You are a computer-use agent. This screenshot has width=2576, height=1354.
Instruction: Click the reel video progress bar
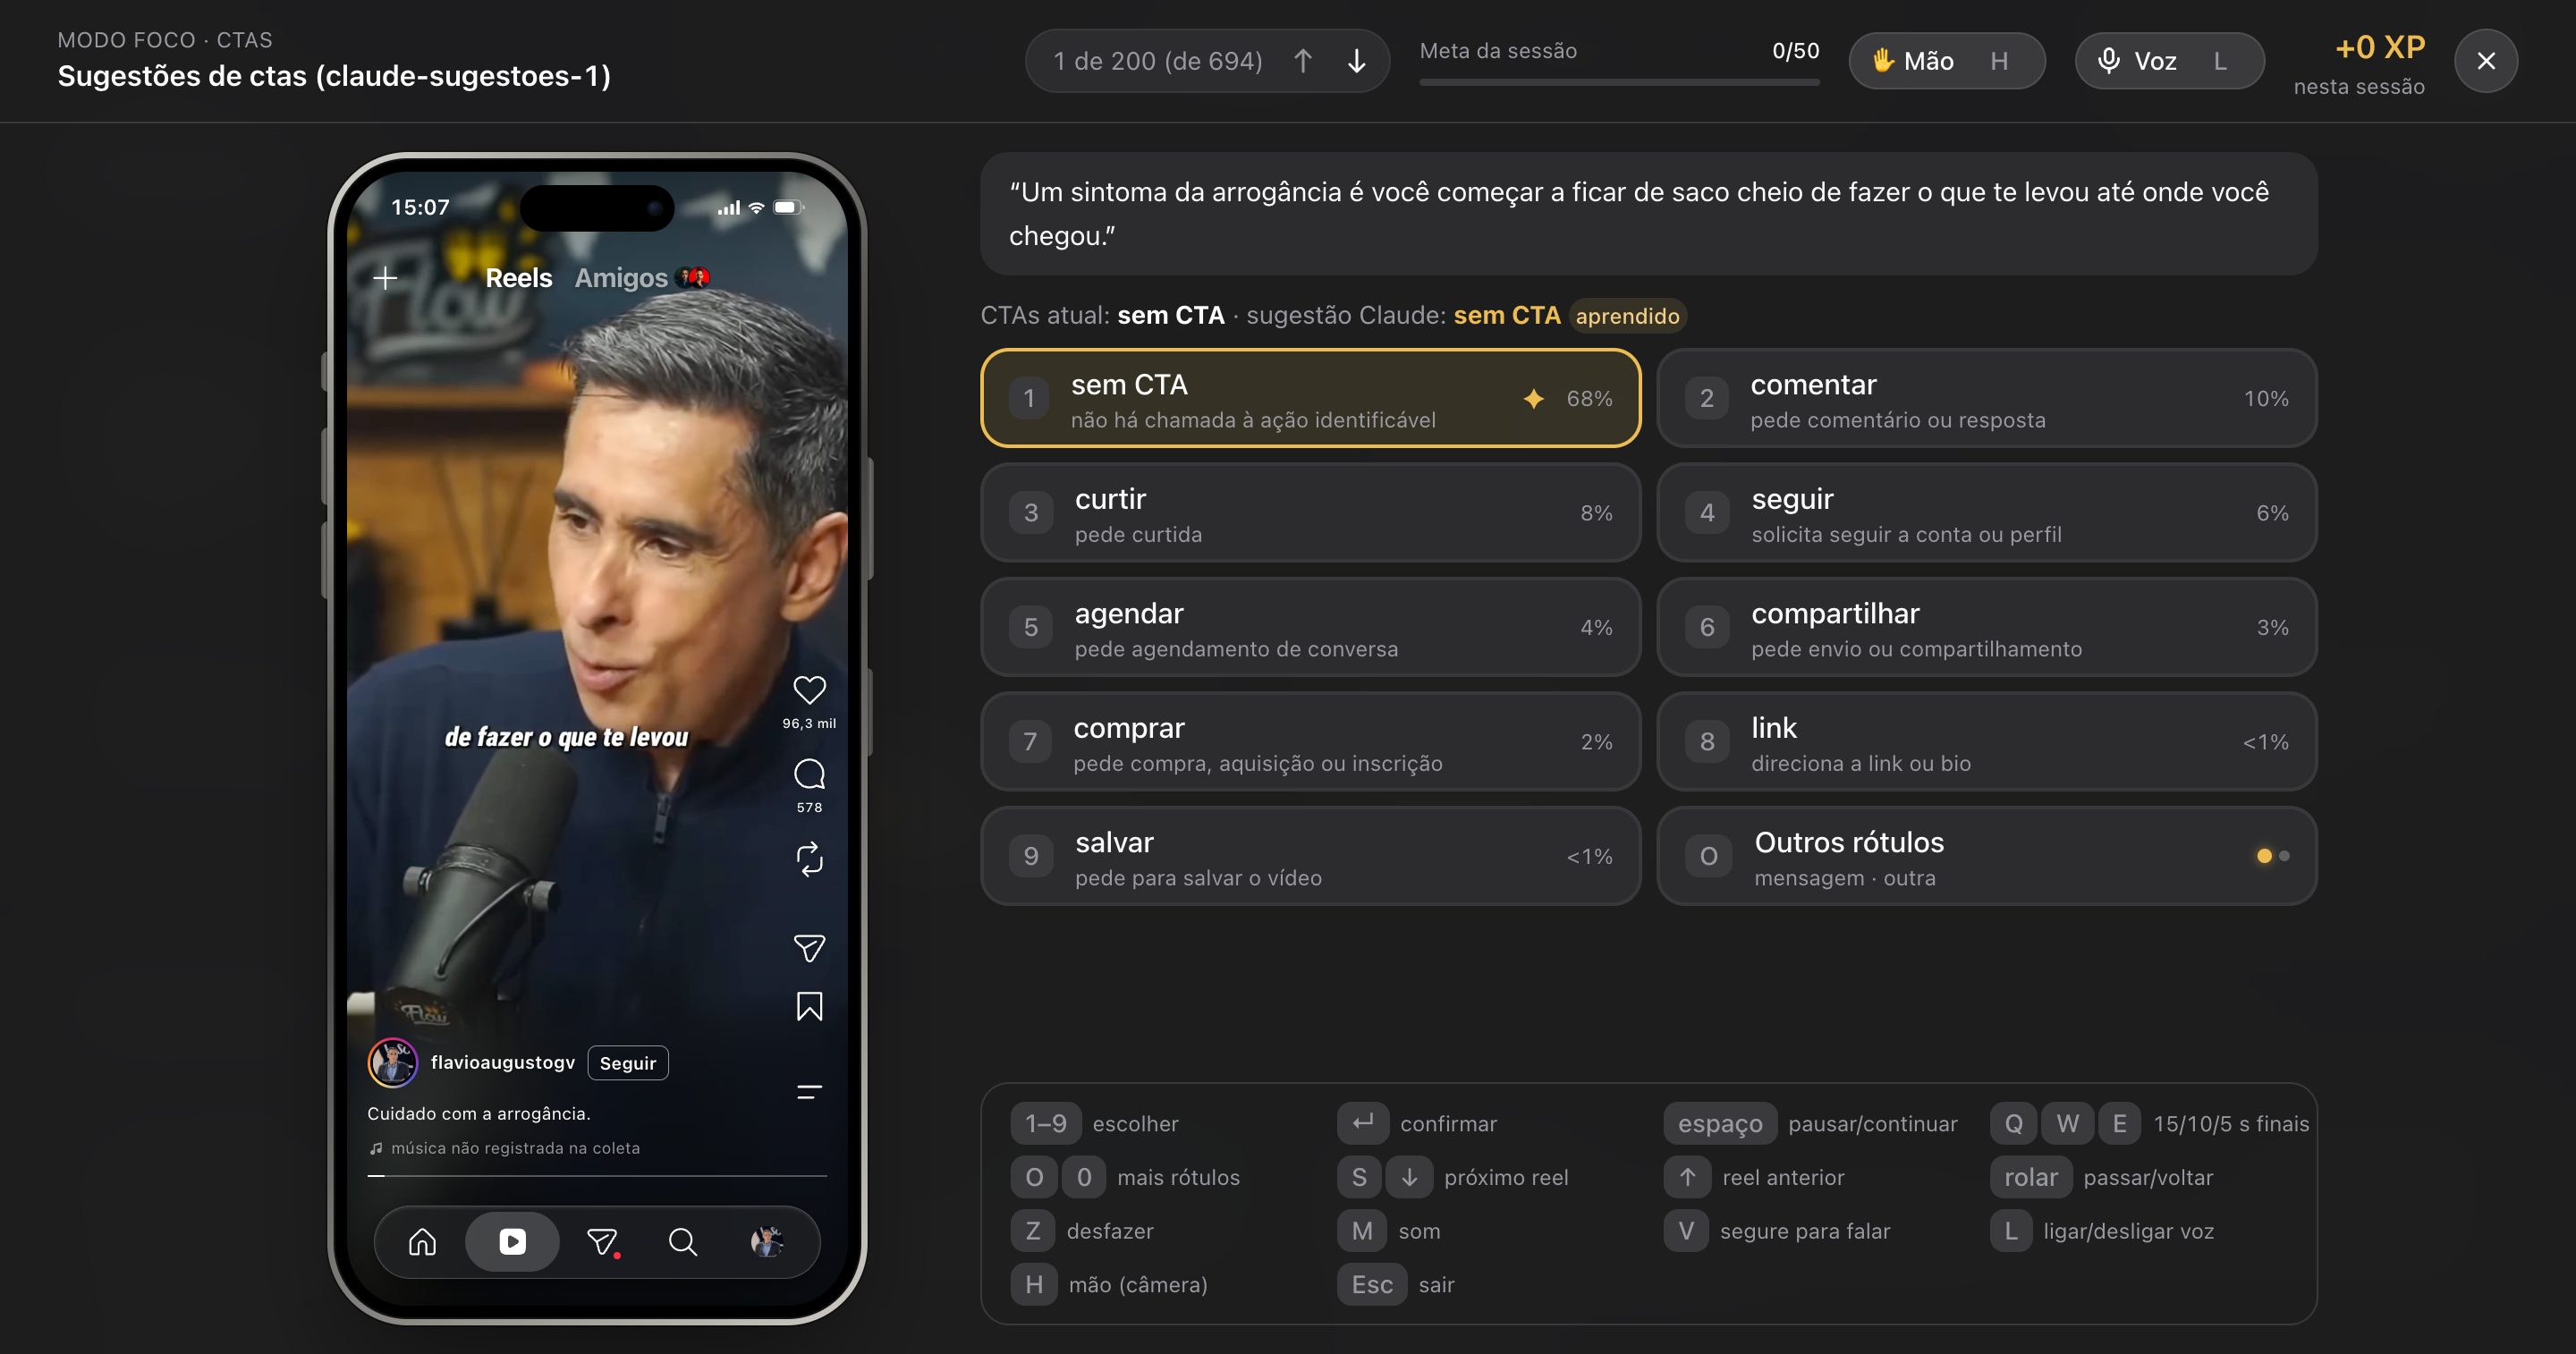pyautogui.click(x=597, y=1176)
